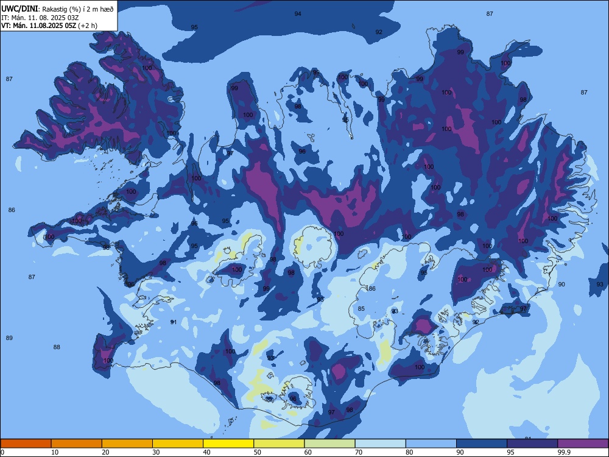Click the UWC/DINI Rakastig title line
The height and width of the screenshot is (457, 609).
(57, 9)
